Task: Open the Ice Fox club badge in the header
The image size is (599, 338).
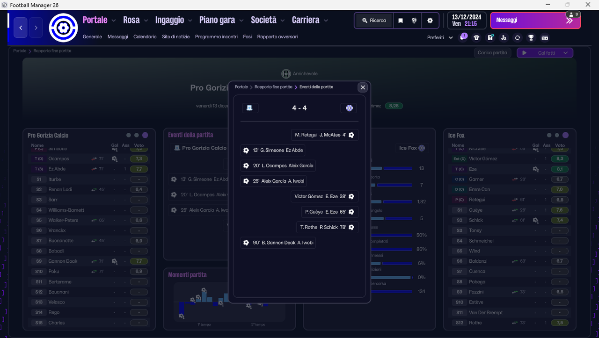Action: pyautogui.click(x=64, y=28)
